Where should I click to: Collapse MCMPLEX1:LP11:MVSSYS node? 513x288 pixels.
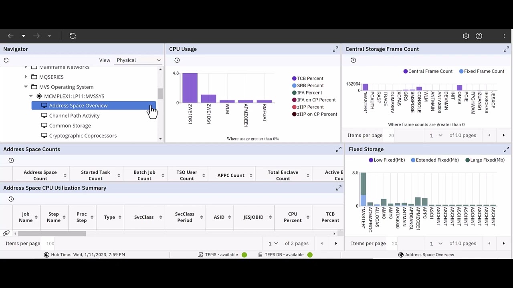pos(31,96)
